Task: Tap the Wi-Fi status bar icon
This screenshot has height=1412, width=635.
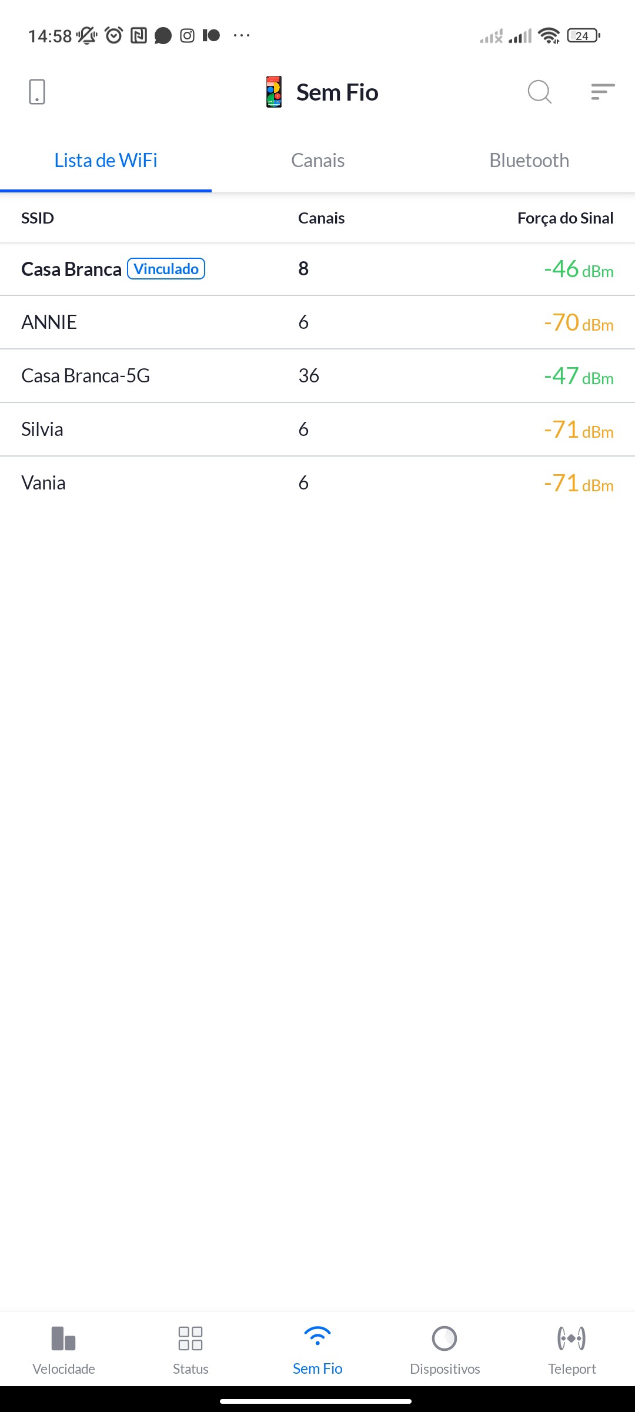Action: (549, 36)
